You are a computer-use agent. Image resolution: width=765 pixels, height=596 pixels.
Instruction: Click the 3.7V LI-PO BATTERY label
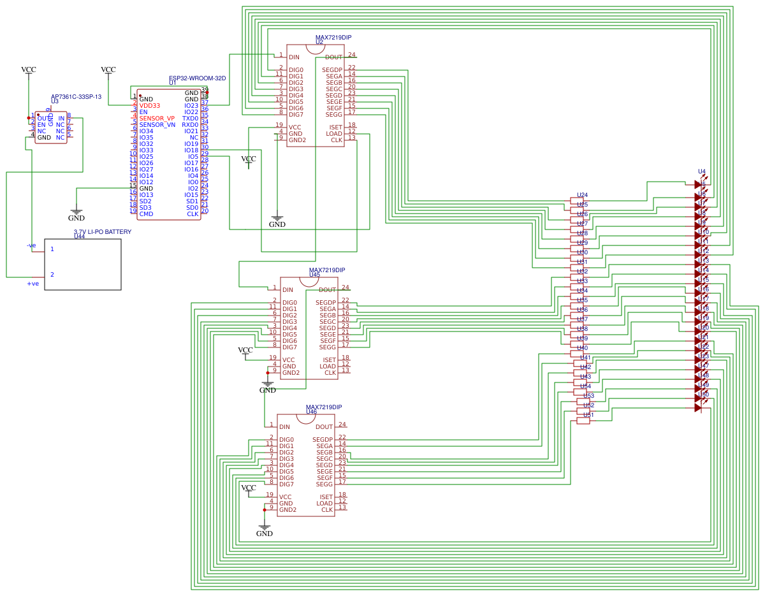coord(103,232)
